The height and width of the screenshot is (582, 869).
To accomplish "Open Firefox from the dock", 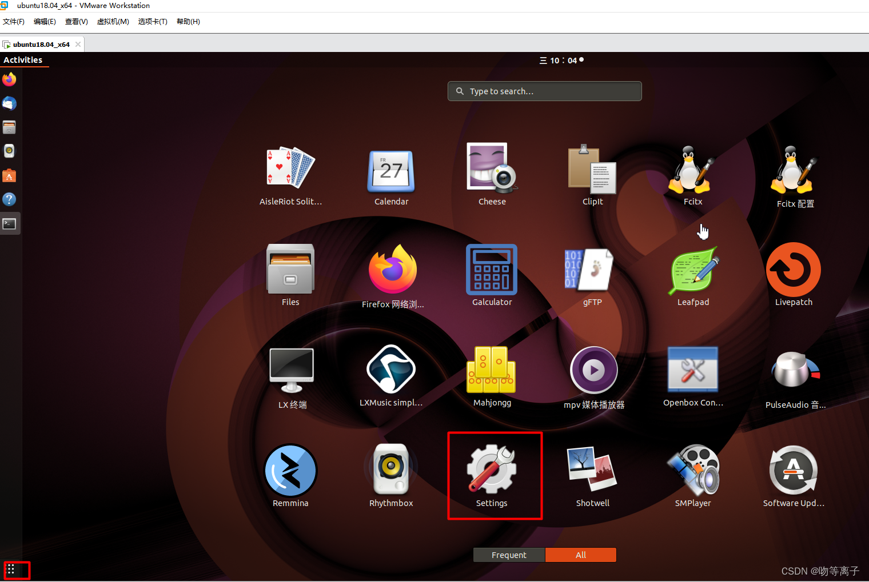I will [x=9, y=79].
